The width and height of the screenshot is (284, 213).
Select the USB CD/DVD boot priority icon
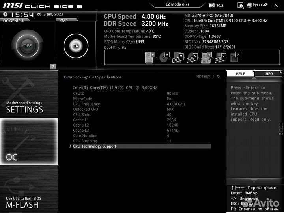pyautogui.click(x=192, y=58)
